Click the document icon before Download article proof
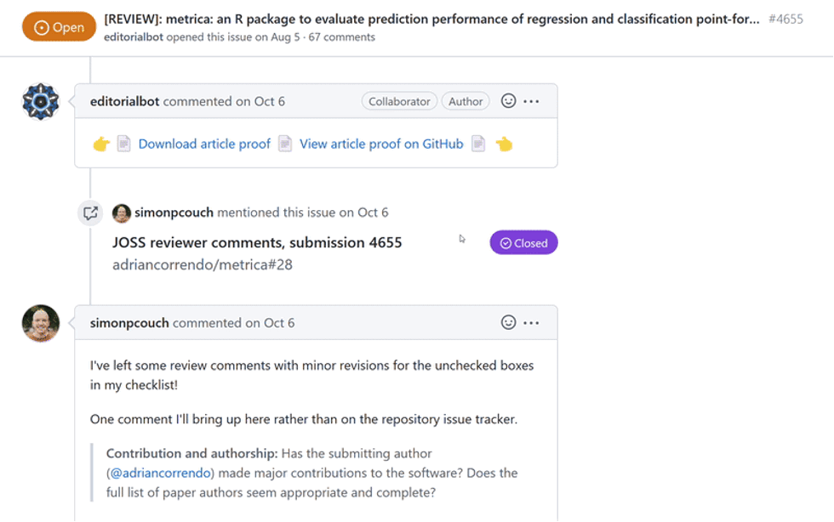The image size is (834, 522). coord(124,144)
